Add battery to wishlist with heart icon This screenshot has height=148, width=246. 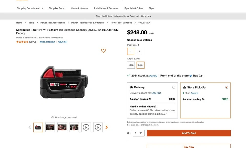[x=103, y=51]
